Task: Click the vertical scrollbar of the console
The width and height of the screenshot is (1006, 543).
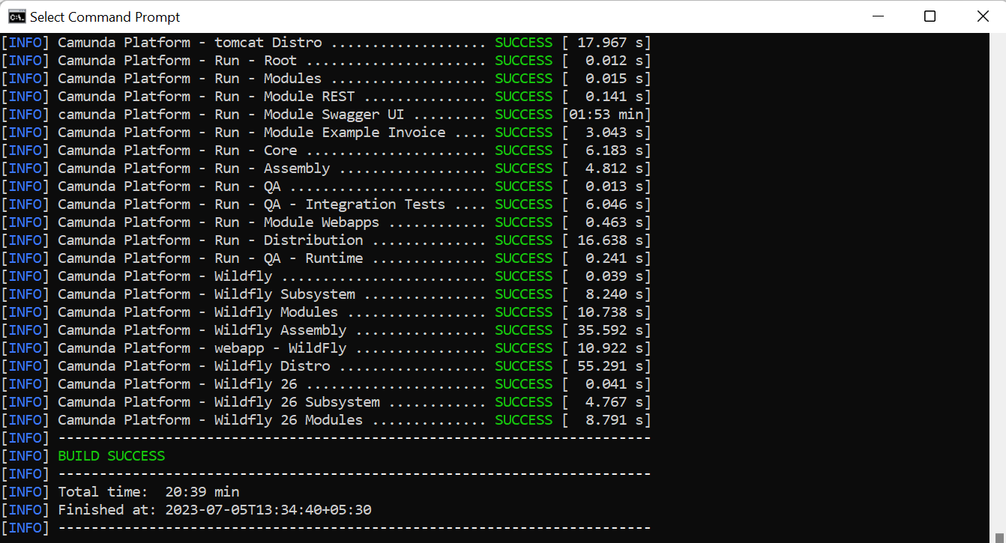Action: click(x=996, y=288)
